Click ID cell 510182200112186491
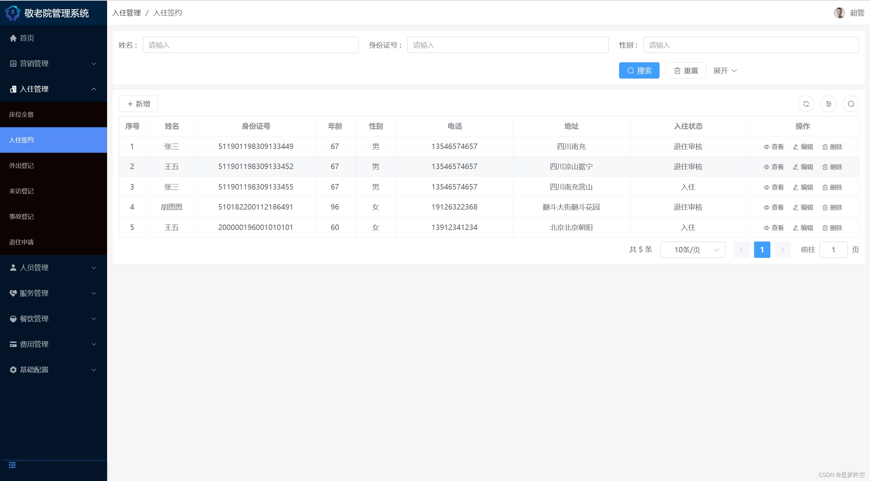 256,207
